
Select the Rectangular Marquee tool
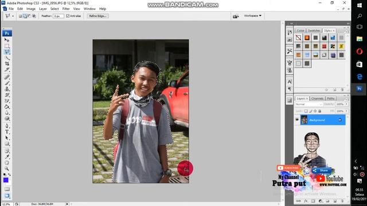(7, 46)
